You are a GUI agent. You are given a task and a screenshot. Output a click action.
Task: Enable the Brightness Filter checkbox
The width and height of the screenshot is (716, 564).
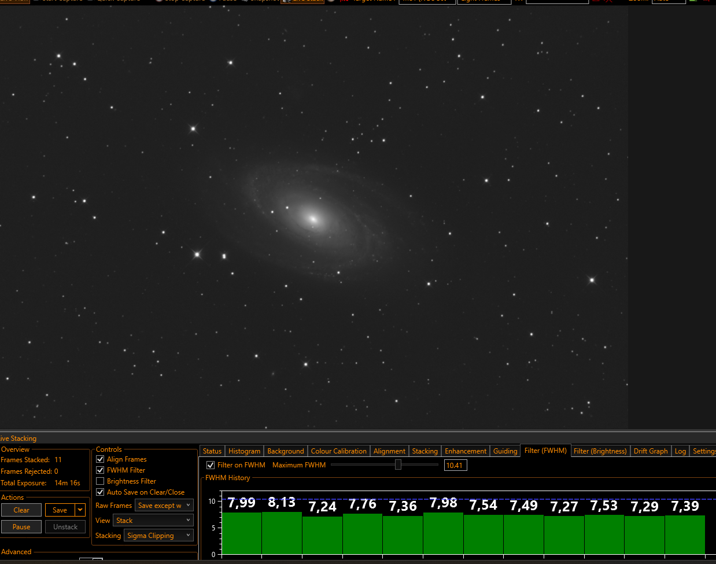coord(100,481)
